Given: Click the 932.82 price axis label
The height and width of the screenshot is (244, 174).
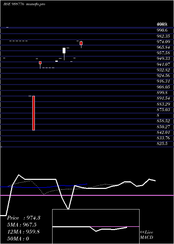Looking at the screenshot, I should point(163,70).
